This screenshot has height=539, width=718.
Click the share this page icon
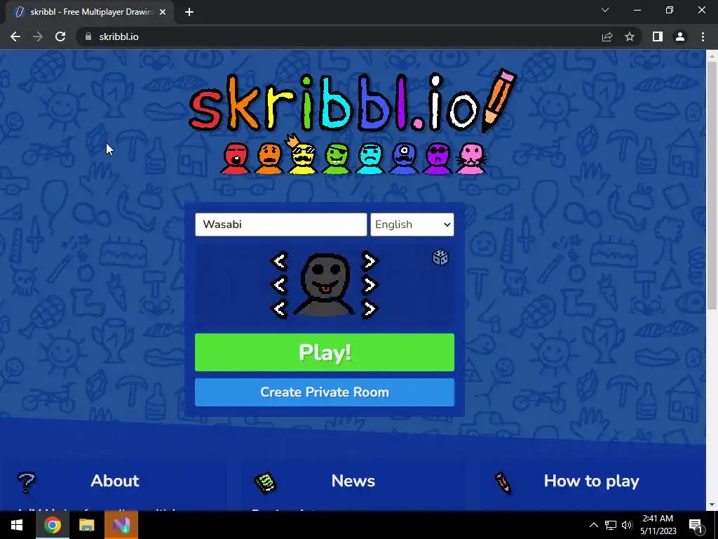pyautogui.click(x=607, y=36)
